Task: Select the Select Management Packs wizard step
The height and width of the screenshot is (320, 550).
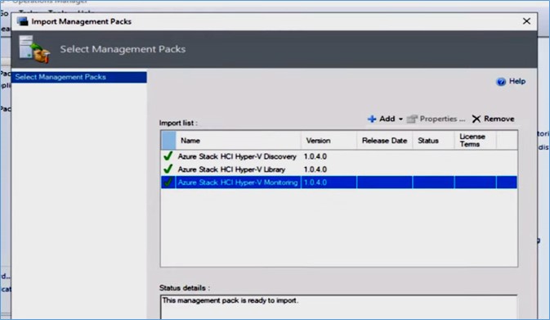Action: (79, 77)
